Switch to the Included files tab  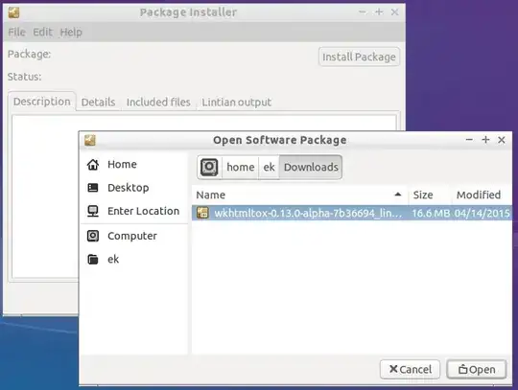(158, 102)
